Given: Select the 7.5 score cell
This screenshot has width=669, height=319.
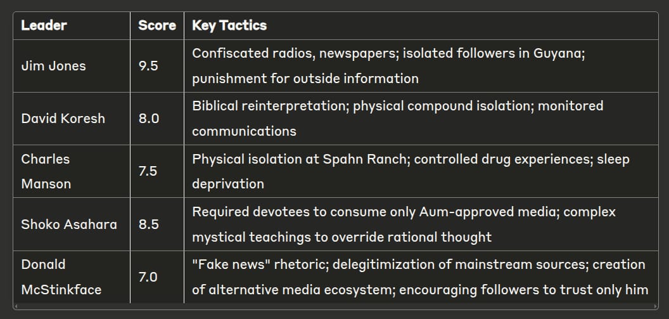Looking at the screenshot, I should tap(157, 171).
